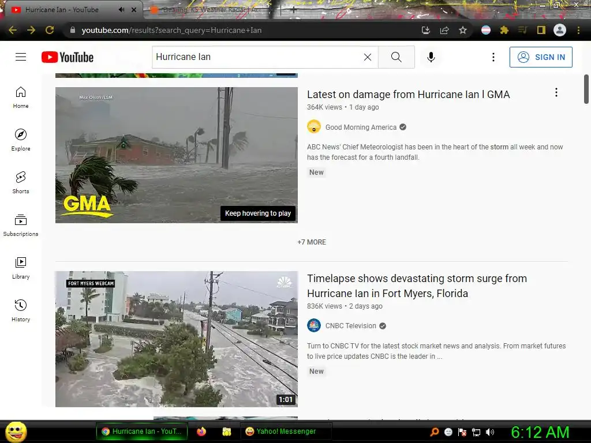591x443 pixels.
Task: Reload the page with refresh icon
Action: [50, 30]
